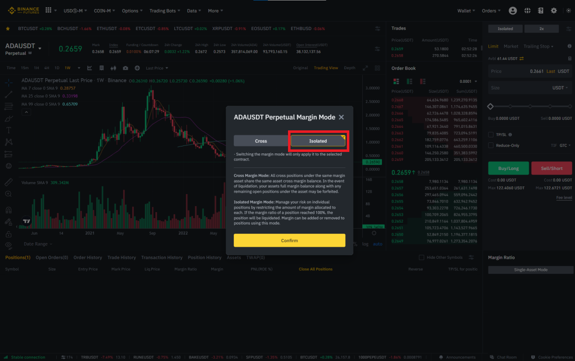Take chart snapshot with camera icon
The height and width of the screenshot is (361, 575).
click(126, 68)
